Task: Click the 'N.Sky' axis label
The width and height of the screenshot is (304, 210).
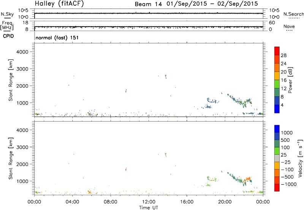Action: [x=7, y=14]
